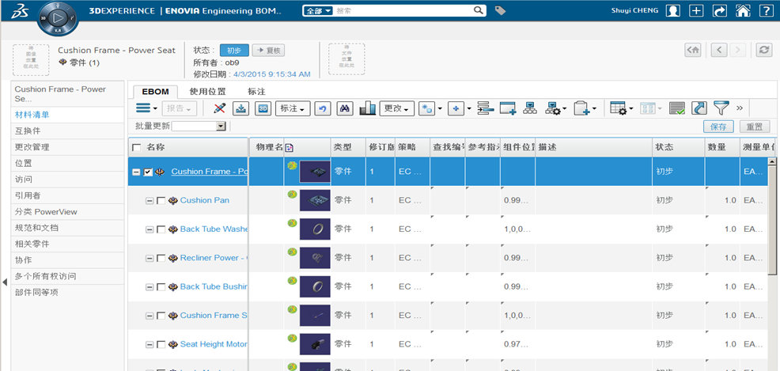Open the hamburger menu dropdown in toolbar

(x=147, y=108)
